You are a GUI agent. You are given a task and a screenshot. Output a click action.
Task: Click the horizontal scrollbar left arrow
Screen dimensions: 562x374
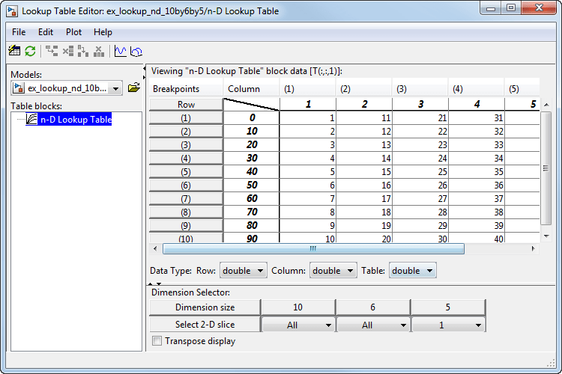155,248
